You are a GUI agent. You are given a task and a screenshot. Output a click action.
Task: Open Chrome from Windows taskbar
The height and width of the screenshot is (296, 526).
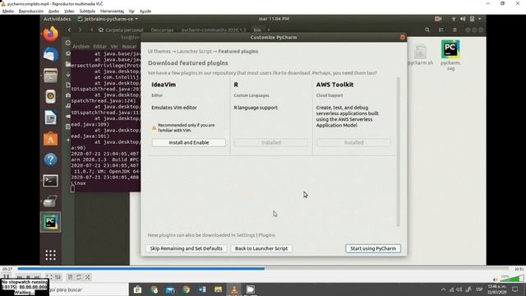tap(187, 289)
